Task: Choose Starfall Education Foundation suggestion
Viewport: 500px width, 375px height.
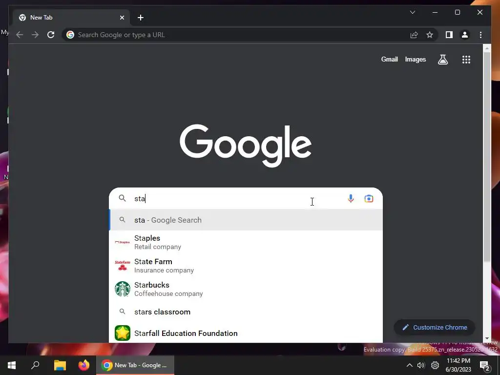Action: (x=246, y=333)
